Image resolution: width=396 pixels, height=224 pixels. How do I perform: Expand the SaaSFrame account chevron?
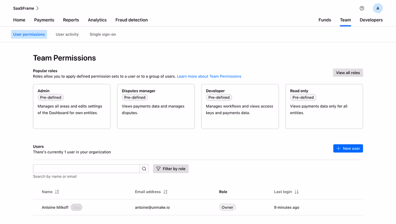click(38, 8)
